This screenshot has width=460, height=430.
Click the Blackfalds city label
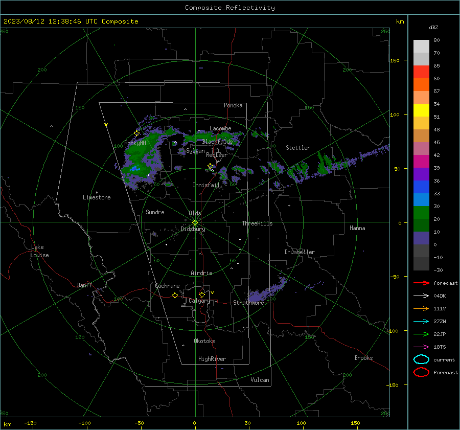(217, 142)
